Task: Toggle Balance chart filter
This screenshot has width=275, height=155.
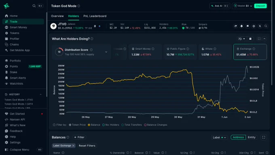Action: coord(94,125)
